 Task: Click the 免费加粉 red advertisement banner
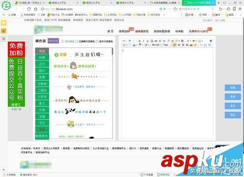click(x=16, y=50)
